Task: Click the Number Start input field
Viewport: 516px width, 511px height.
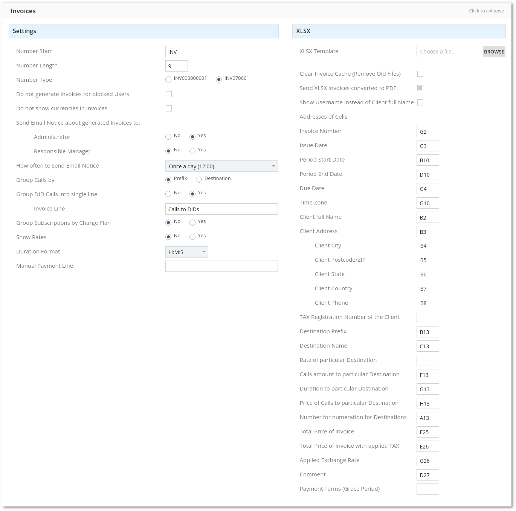Action: (x=196, y=52)
